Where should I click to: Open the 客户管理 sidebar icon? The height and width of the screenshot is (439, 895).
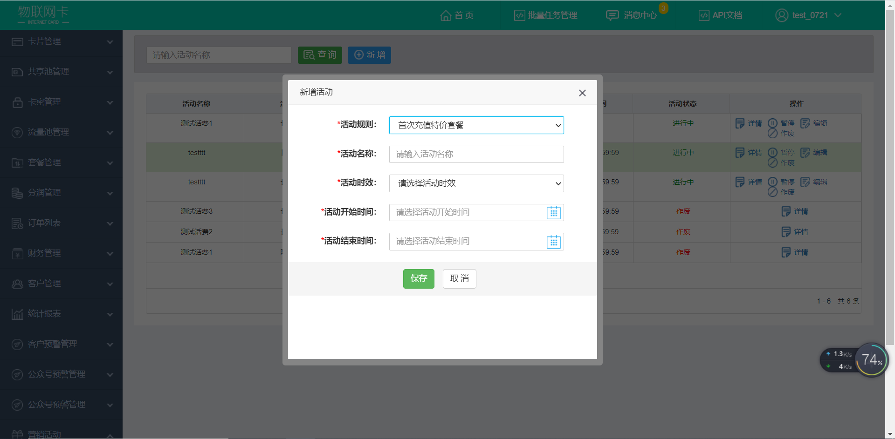click(17, 284)
